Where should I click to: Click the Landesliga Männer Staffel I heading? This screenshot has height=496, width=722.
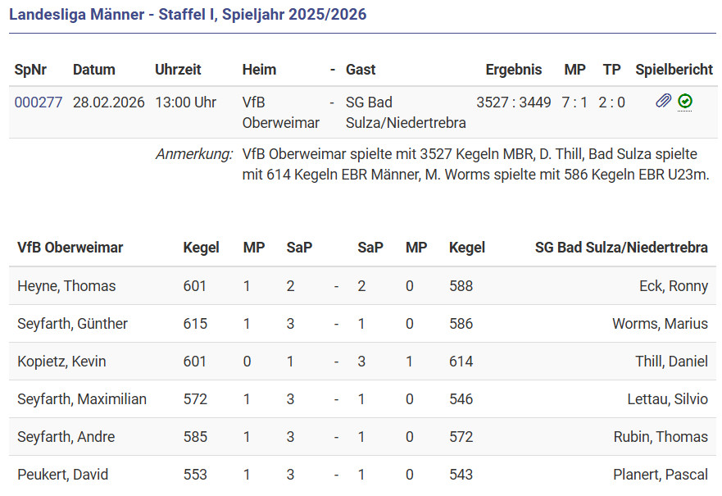[x=188, y=15]
